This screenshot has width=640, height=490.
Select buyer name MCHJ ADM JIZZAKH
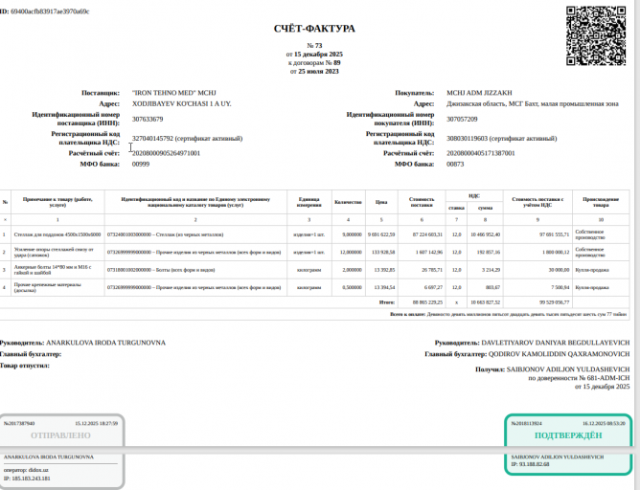479,93
